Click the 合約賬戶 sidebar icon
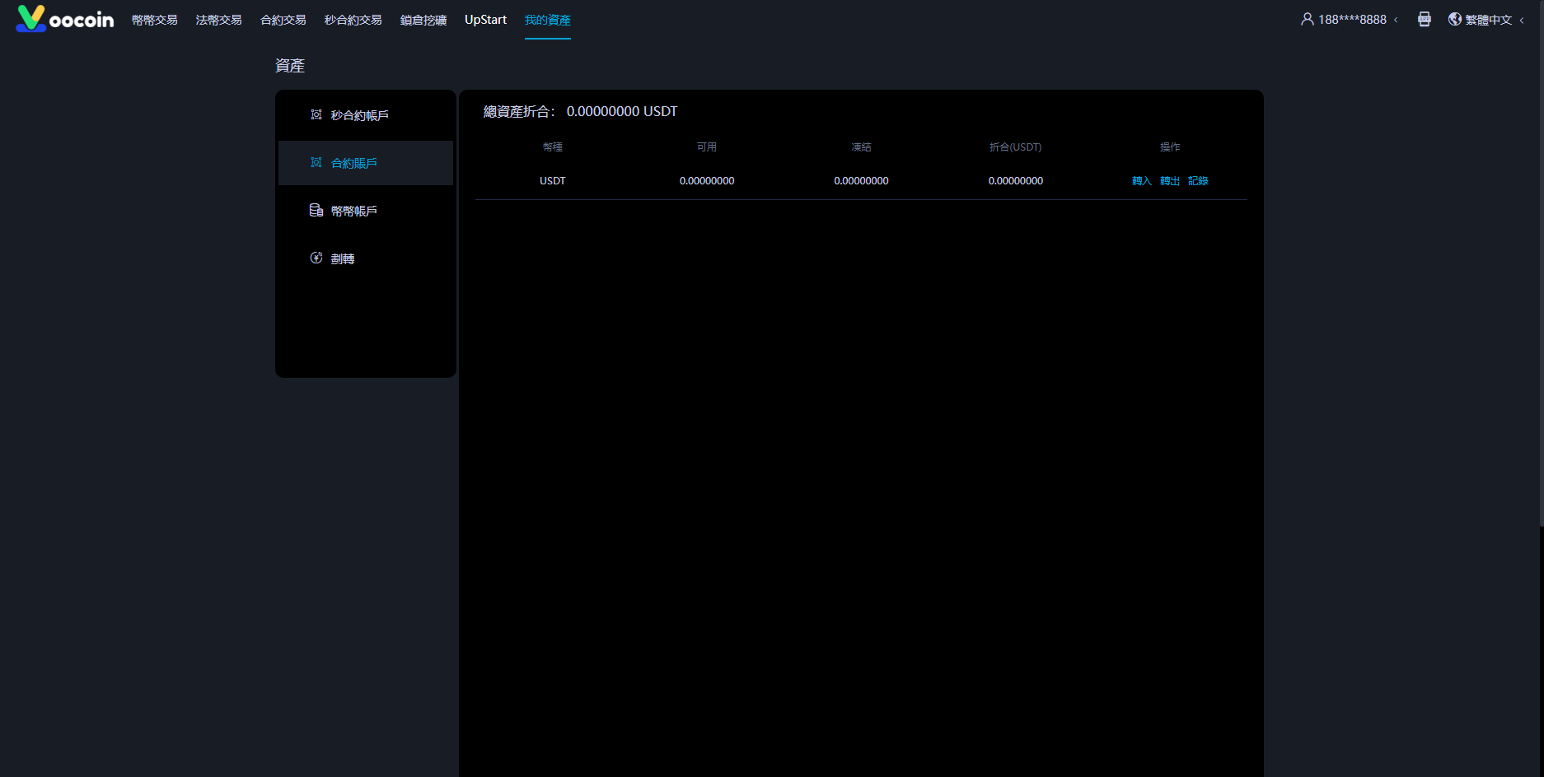1544x777 pixels. click(316, 162)
